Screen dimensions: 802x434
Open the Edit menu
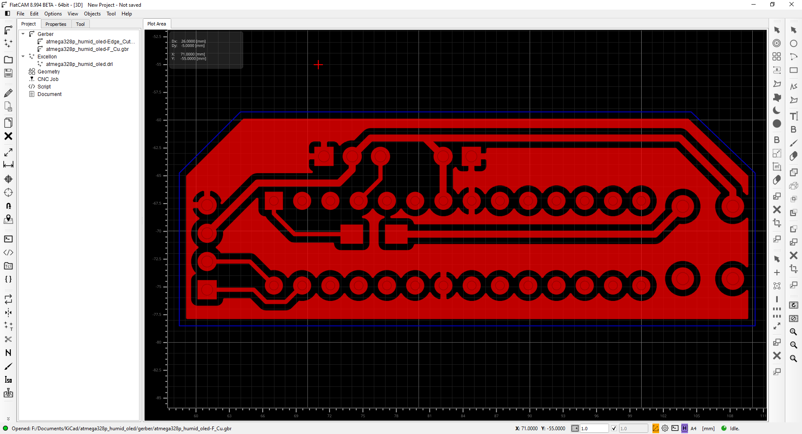(34, 14)
